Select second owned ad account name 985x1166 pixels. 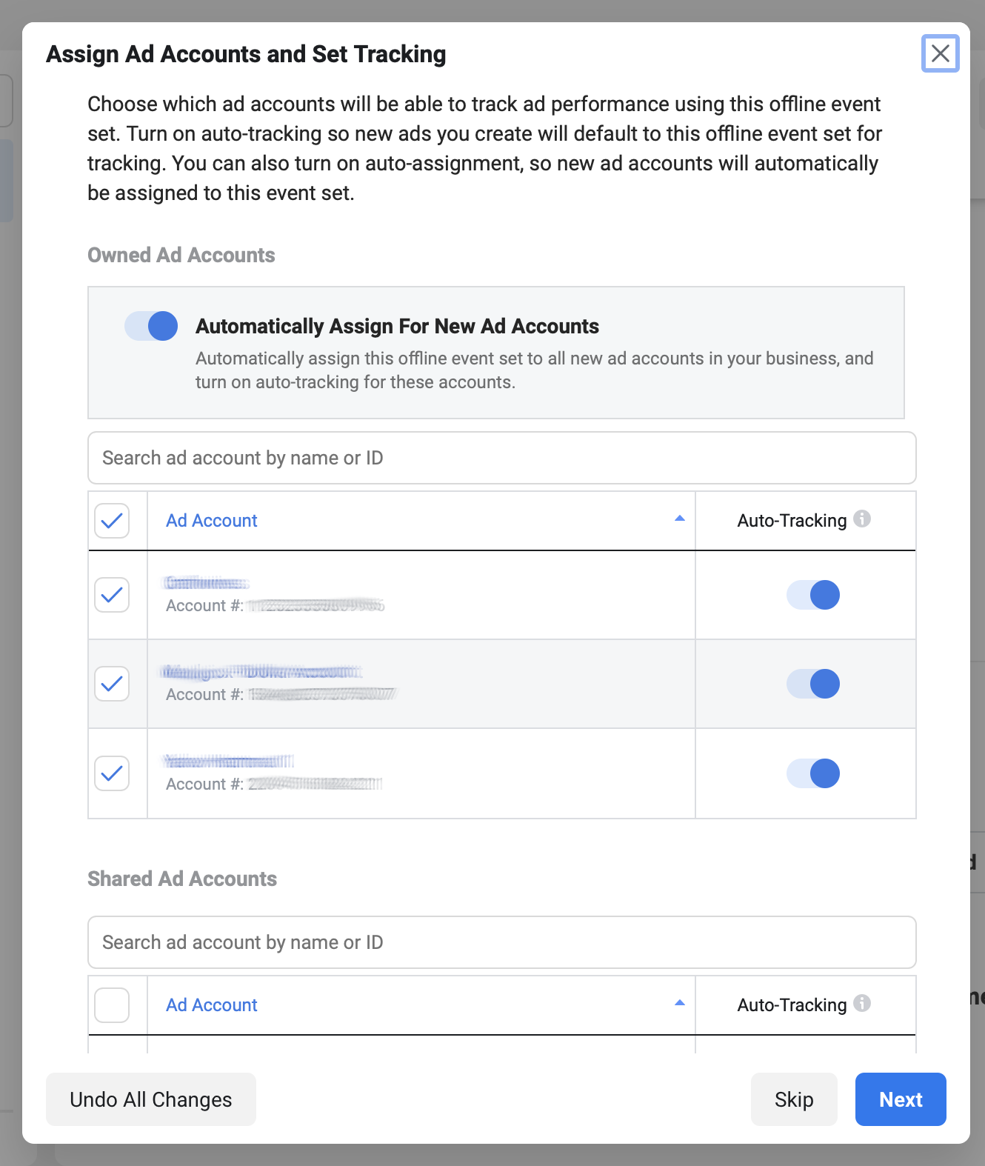point(262,672)
